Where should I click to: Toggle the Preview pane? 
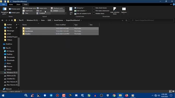point(14,9)
